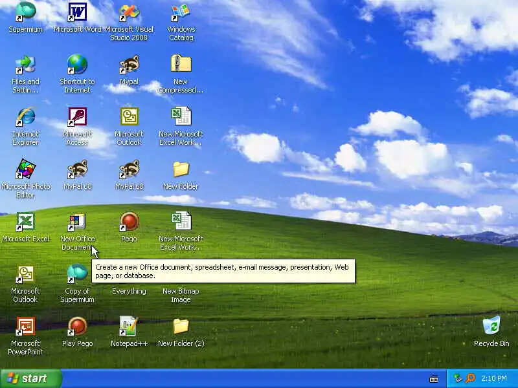Select the Shortcut to Internet globe icon
Screen dimensions: 518x388
tap(77, 64)
